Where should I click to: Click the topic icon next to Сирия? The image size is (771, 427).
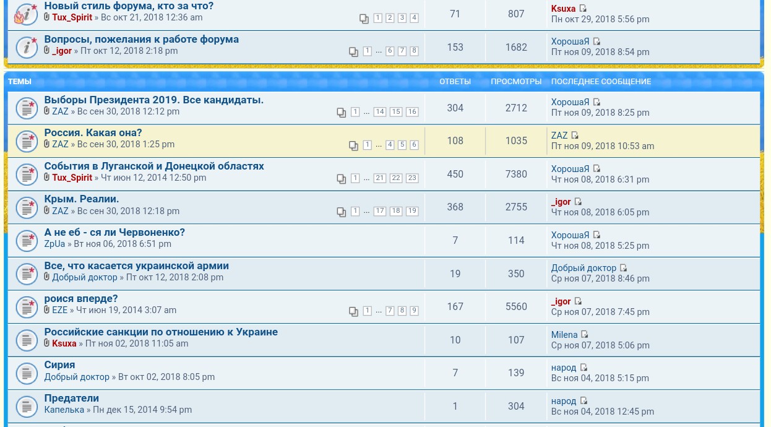coord(26,373)
